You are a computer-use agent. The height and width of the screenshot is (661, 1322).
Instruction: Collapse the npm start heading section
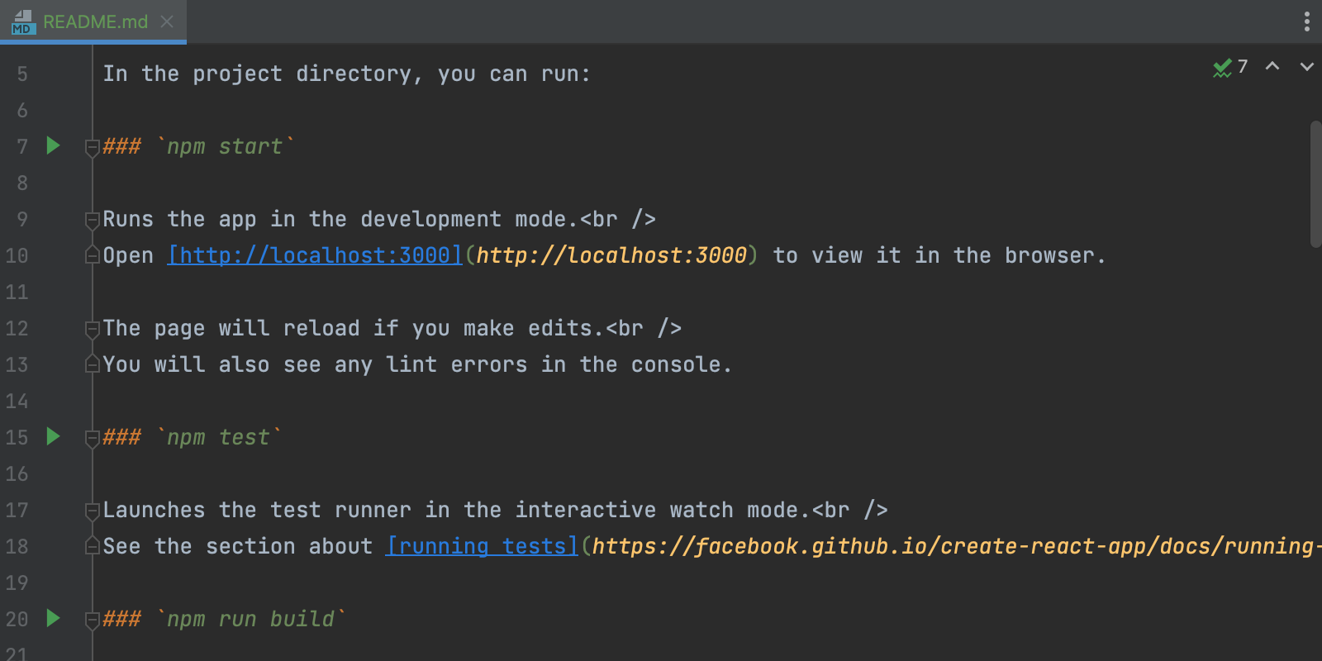[x=93, y=148]
